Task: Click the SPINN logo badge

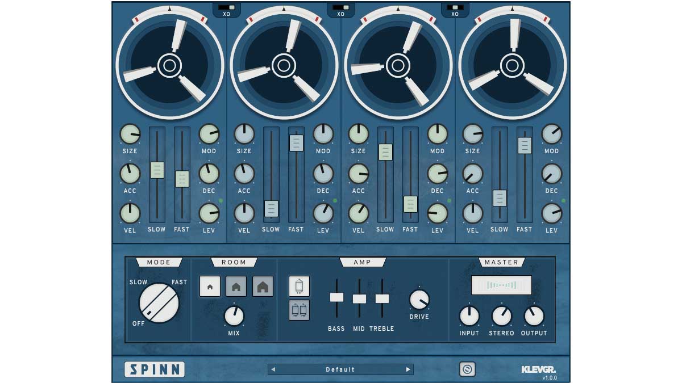Action: tap(155, 369)
